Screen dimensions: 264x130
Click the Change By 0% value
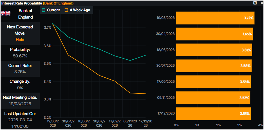20,88
